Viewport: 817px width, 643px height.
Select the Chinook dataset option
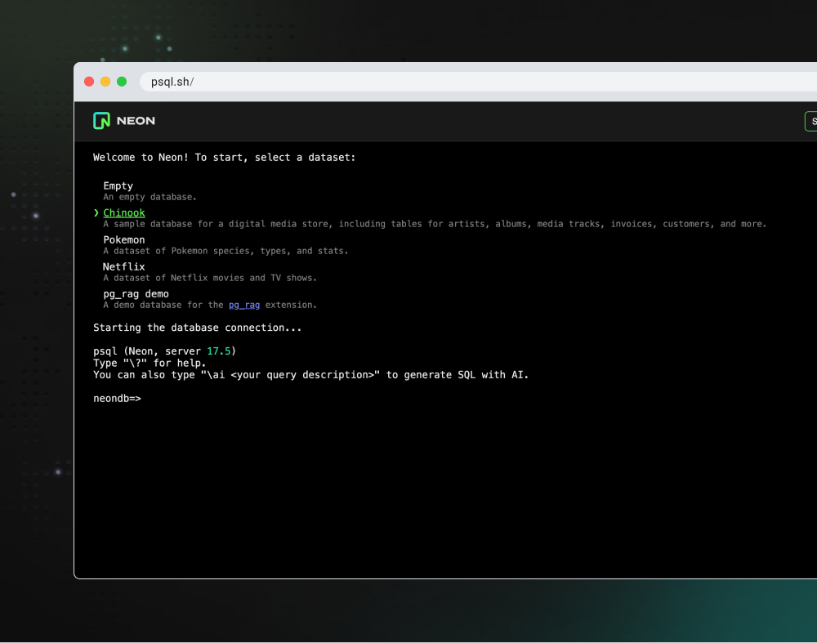click(x=124, y=213)
